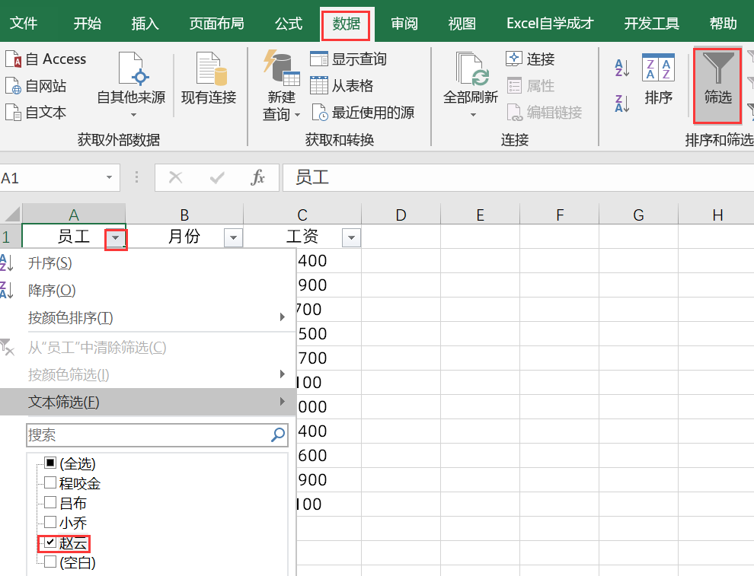Switch to Formulas (公式) tab
This screenshot has width=754, height=576.
289,23
